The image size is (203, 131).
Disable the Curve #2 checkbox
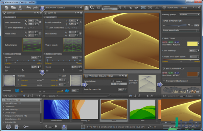[45, 13]
